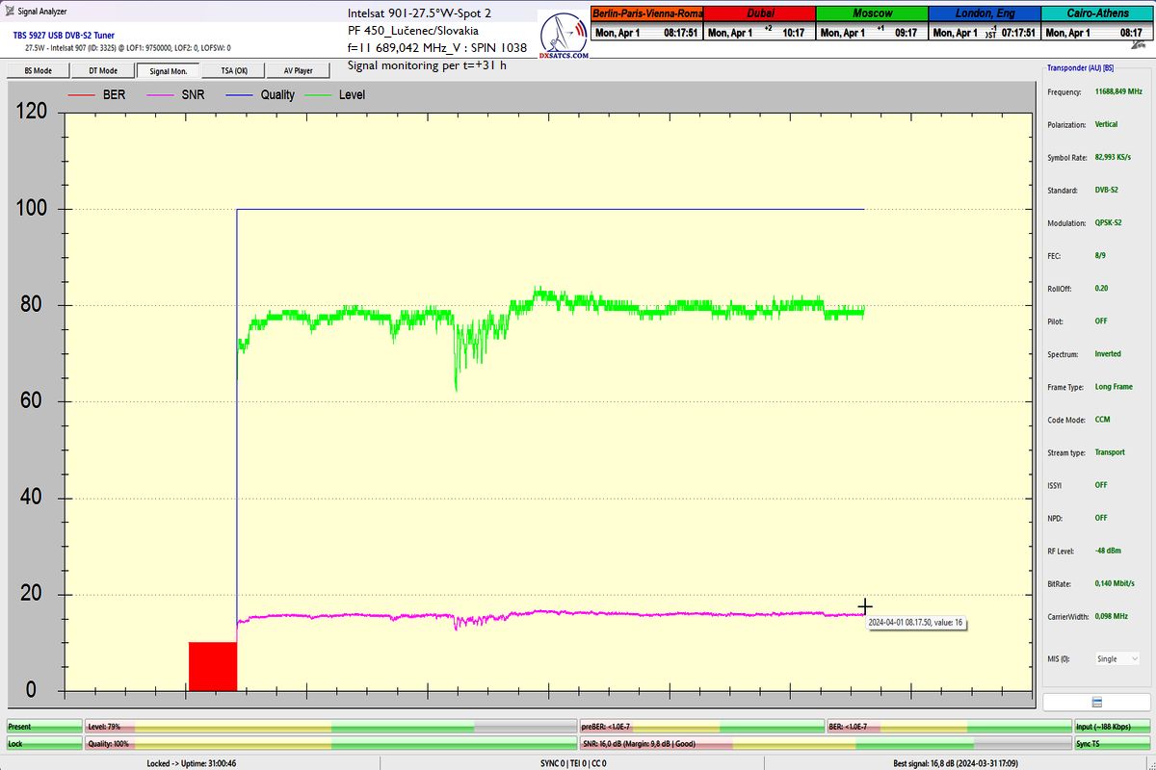Screen dimensions: 1156x770
Task: Click the panel icon button below MIS
Action: 1096,702
